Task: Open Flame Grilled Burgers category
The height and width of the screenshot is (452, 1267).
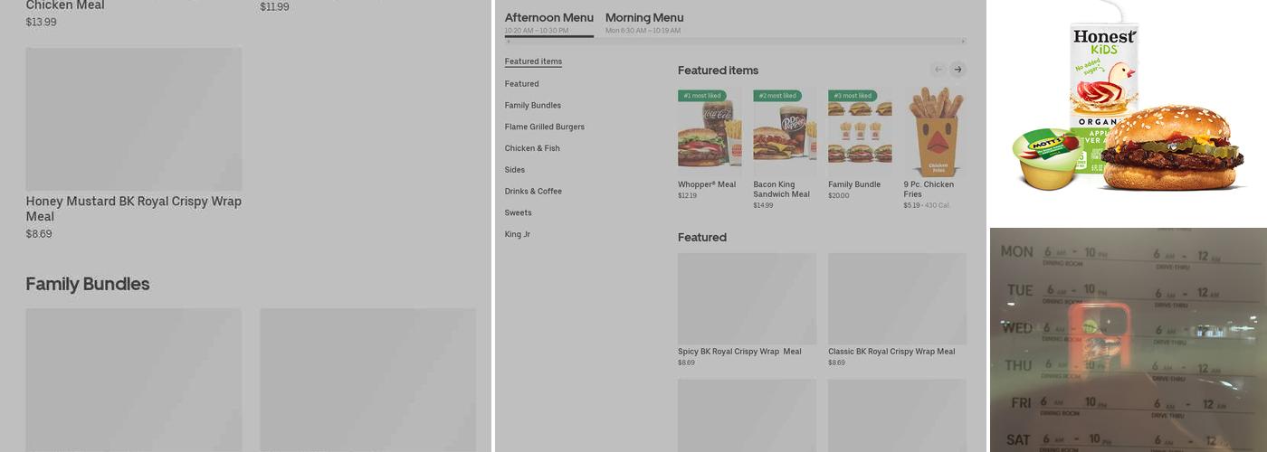Action: pos(545,127)
